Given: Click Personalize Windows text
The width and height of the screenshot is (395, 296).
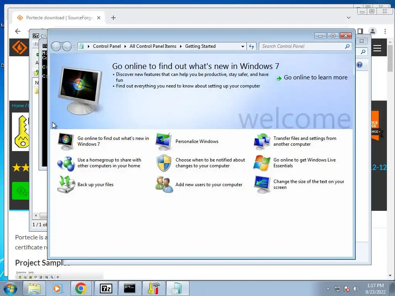Looking at the screenshot, I should pos(197,141).
